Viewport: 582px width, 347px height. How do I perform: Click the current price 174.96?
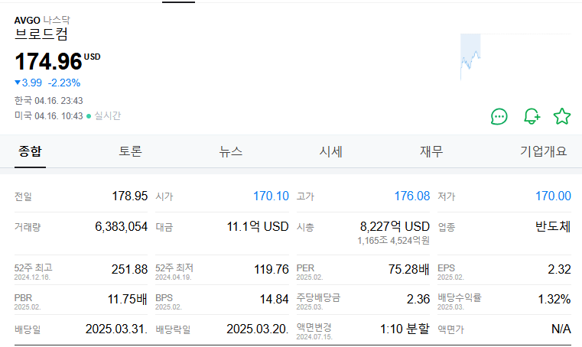[x=48, y=62]
